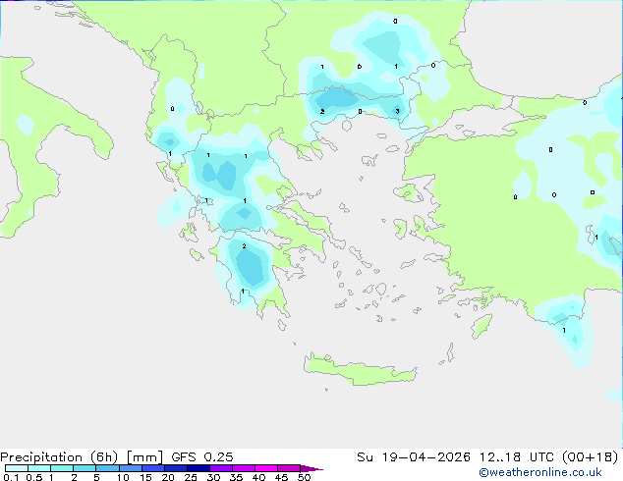
Task: Pick the 15–20 mm legend swatch
Action: pos(153,468)
